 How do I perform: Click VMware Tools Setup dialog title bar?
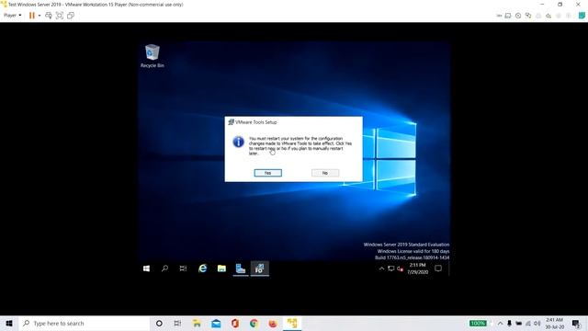(x=294, y=122)
